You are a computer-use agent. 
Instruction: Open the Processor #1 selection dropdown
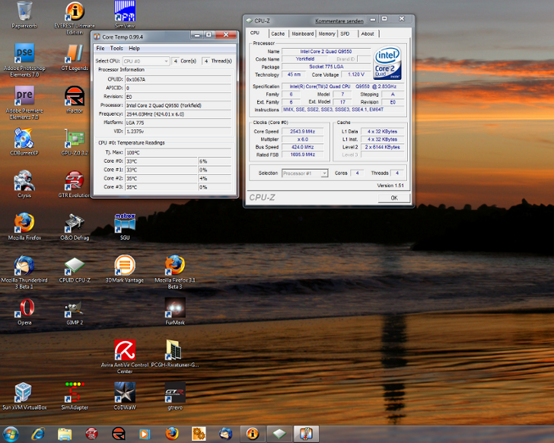click(x=304, y=174)
